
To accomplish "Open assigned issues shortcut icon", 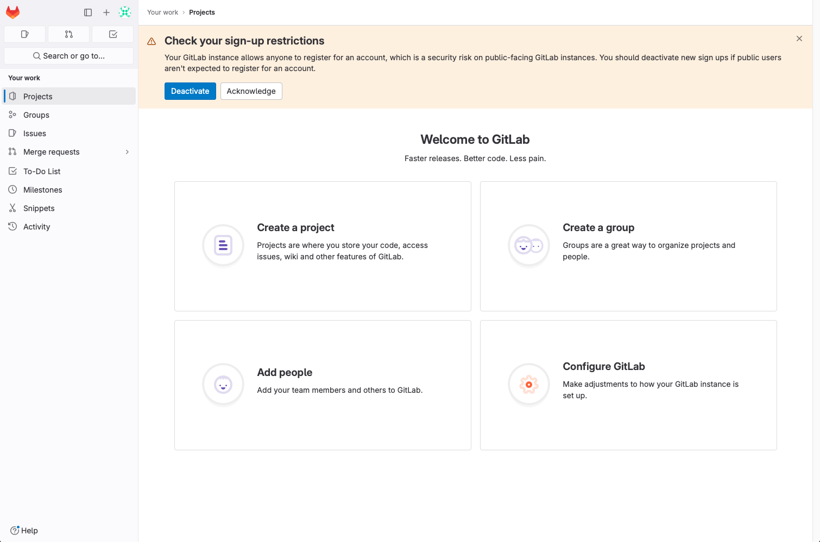I will click(x=24, y=34).
